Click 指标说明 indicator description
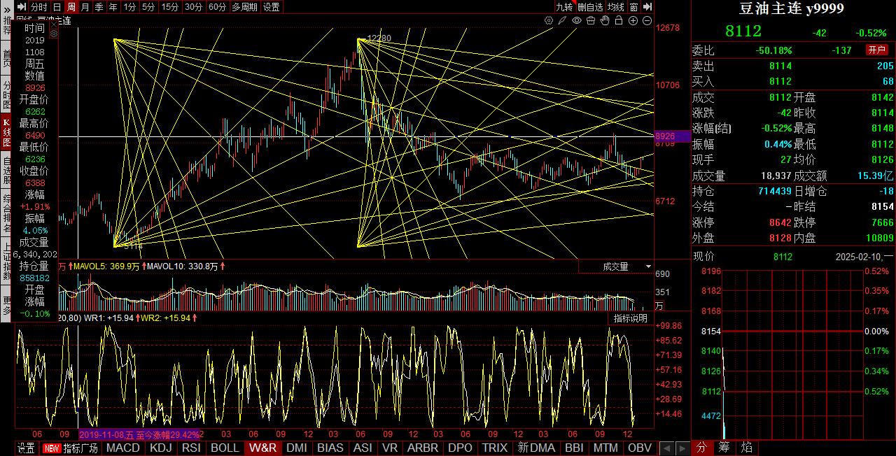896x456 pixels. [631, 318]
